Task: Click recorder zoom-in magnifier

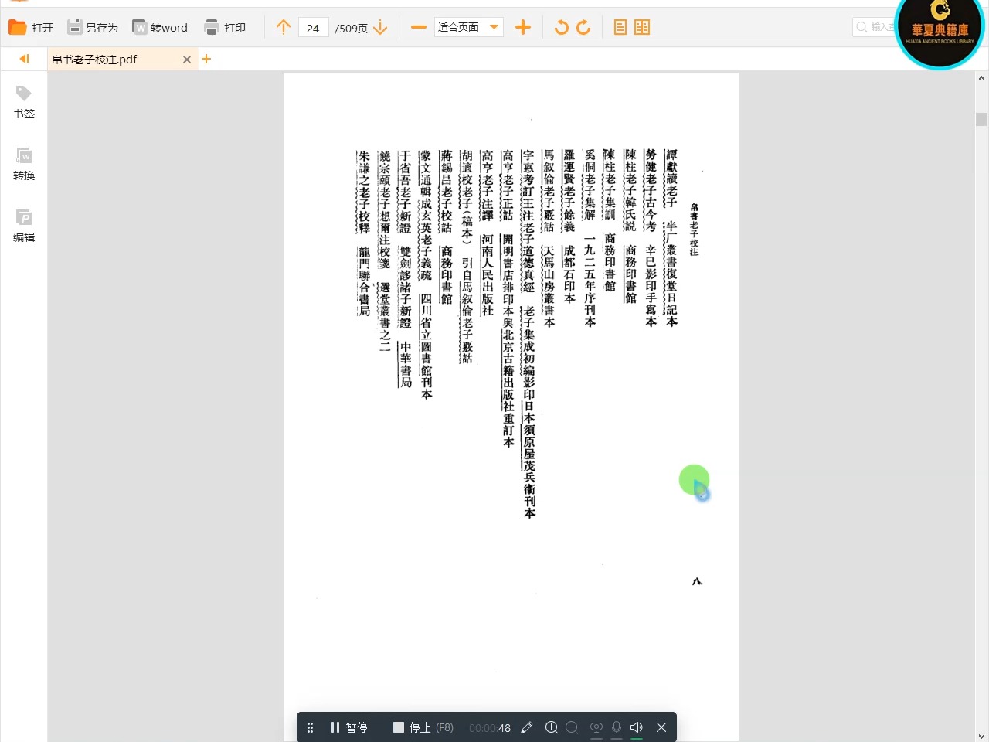Action: point(552,727)
